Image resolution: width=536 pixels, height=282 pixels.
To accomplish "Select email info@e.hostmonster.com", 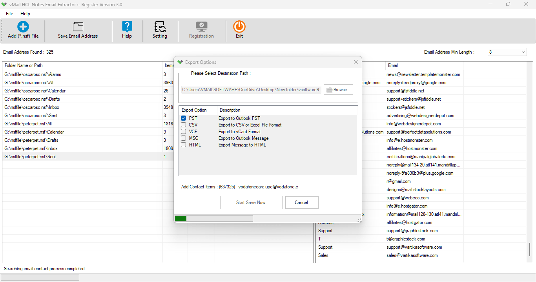I will (410, 140).
